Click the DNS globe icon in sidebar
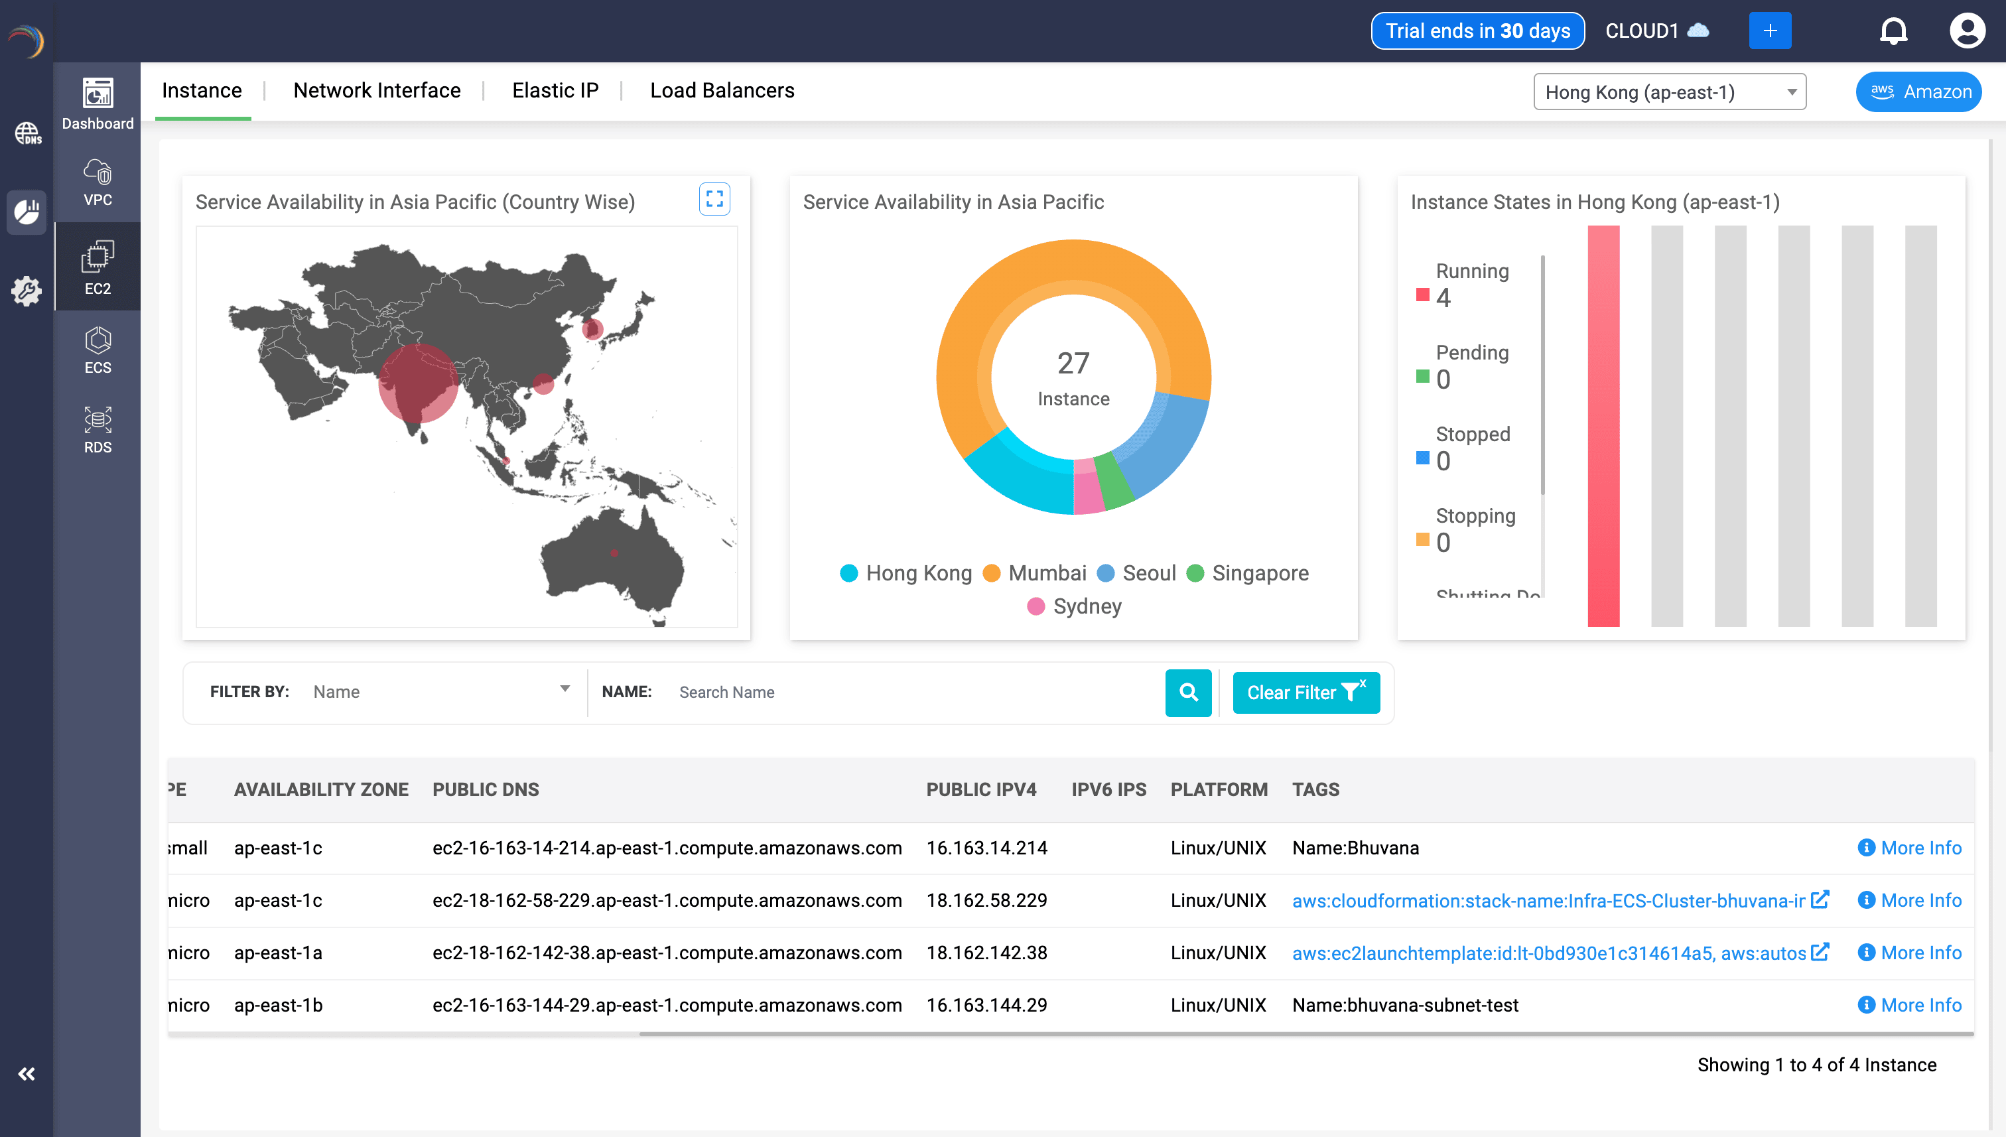 (x=27, y=133)
